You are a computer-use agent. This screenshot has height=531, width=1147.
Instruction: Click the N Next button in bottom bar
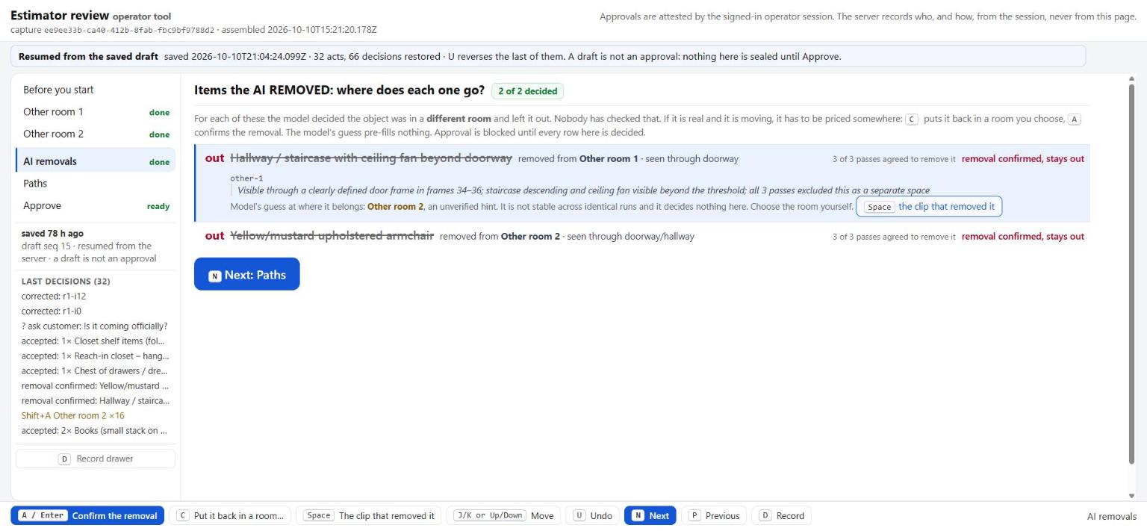click(650, 515)
